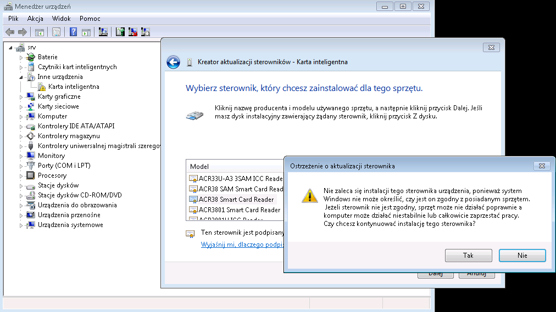Screen dimensions: 556x312
Task: Select Urządzenia do obrazowania tree item
Action: (77, 205)
